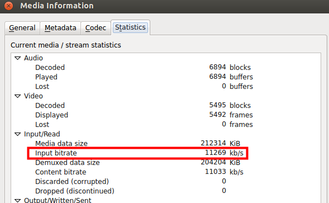Image resolution: width=329 pixels, height=203 pixels.
Task: Select the Audio Played row
Action: [166, 77]
